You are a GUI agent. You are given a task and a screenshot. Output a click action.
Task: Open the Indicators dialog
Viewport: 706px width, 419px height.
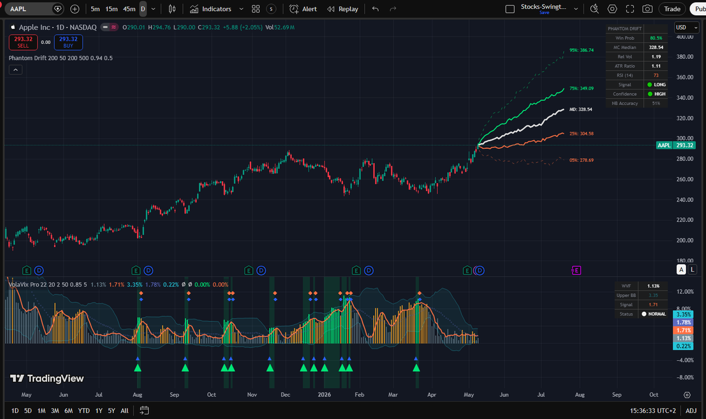coord(211,9)
